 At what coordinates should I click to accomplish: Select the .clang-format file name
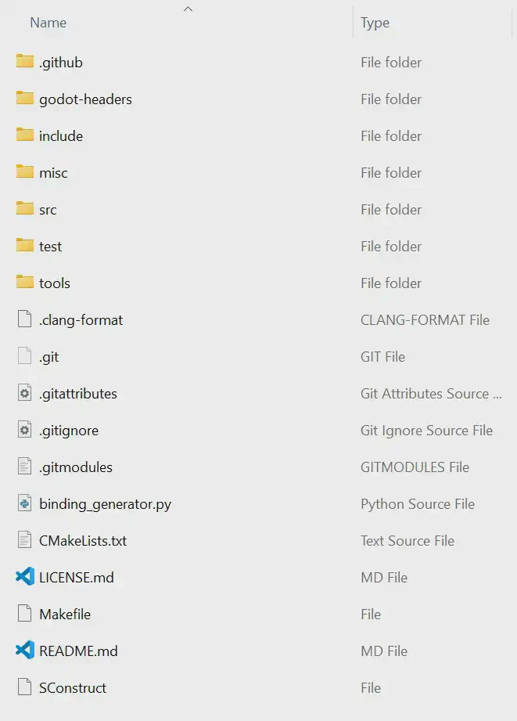click(x=81, y=320)
